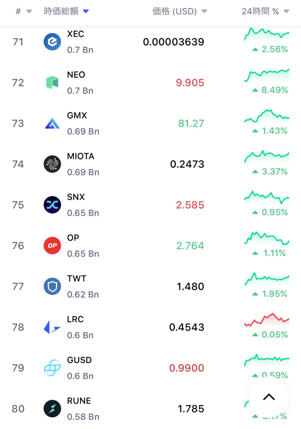
Task: Open the LRC blue arrow logo
Action: pos(52,327)
